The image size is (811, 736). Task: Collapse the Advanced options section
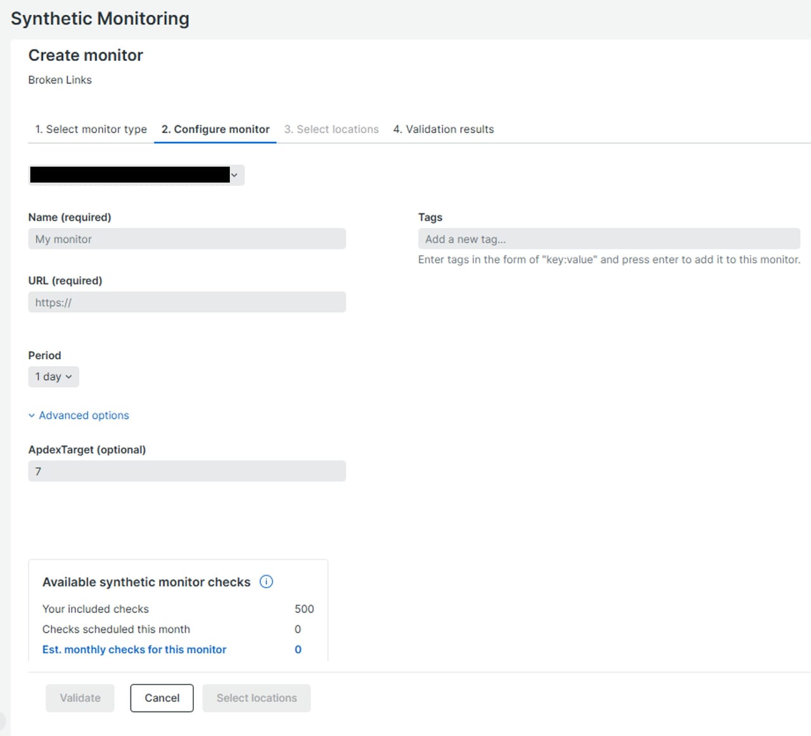pyautogui.click(x=79, y=416)
